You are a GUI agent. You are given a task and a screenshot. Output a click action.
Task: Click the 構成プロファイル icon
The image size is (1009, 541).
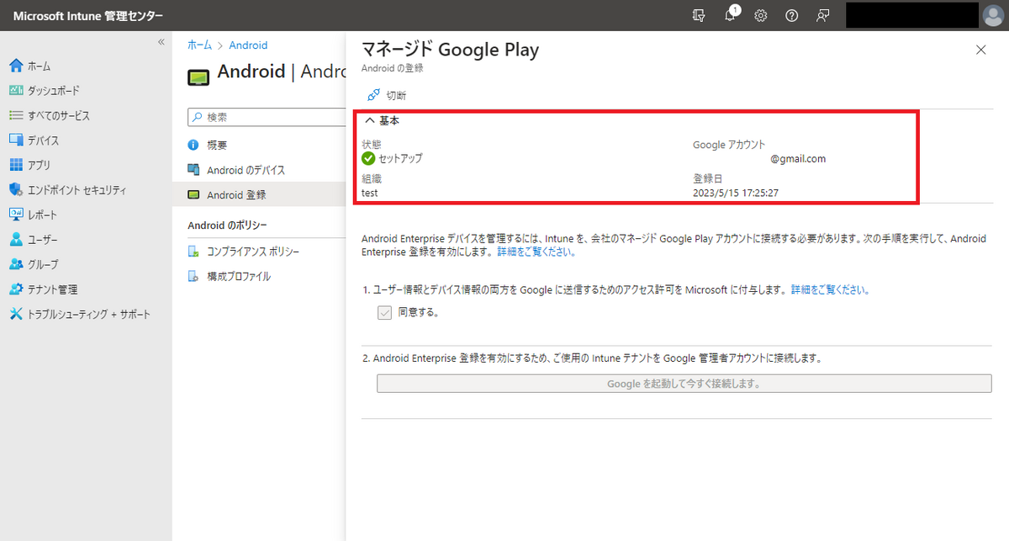pyautogui.click(x=193, y=276)
